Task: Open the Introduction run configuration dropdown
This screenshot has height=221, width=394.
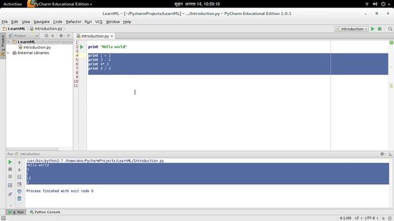Action: pos(352,29)
